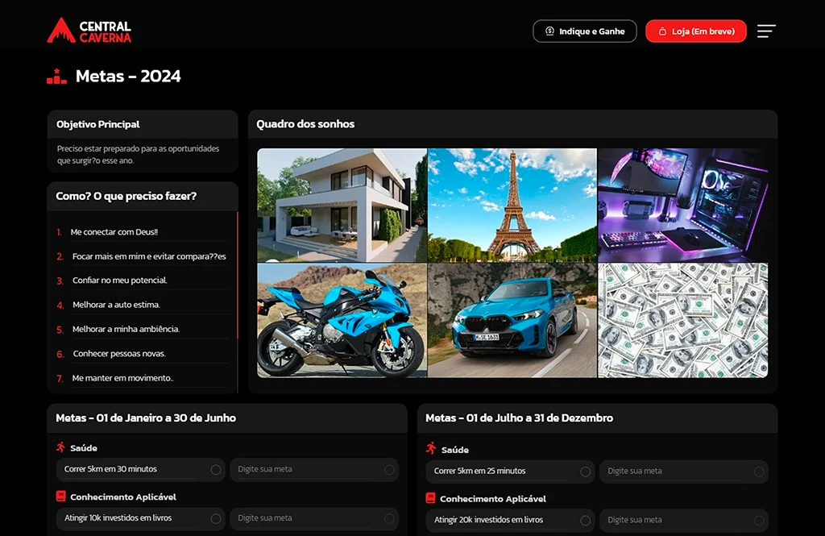Image resolution: width=825 pixels, height=536 pixels.
Task: Open the Eiffel Tower dream board image
Action: click(512, 206)
